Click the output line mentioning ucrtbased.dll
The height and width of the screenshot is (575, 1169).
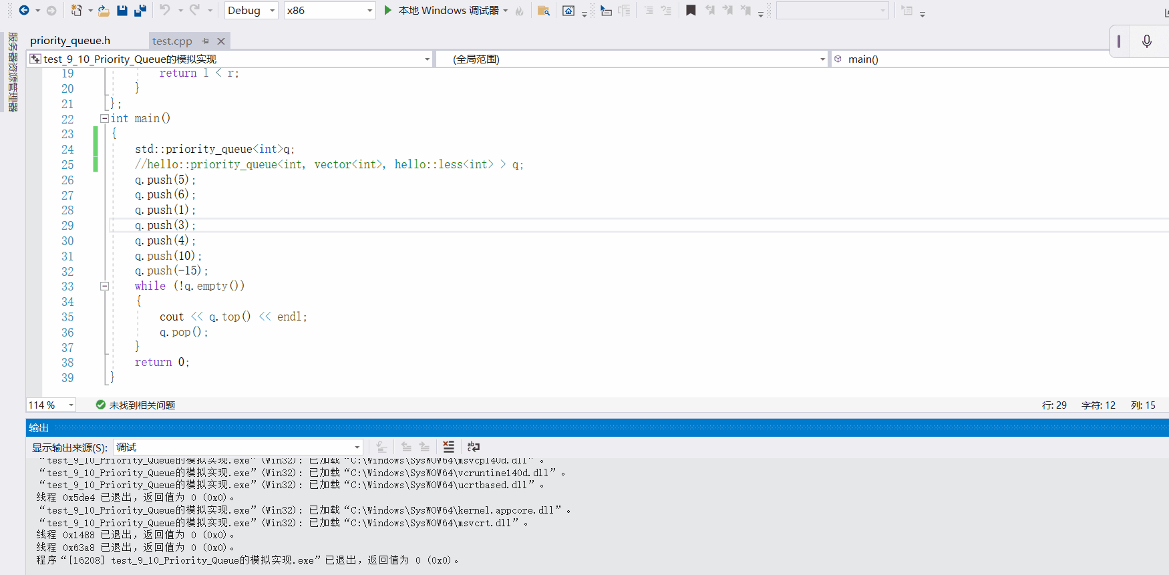tap(291, 485)
